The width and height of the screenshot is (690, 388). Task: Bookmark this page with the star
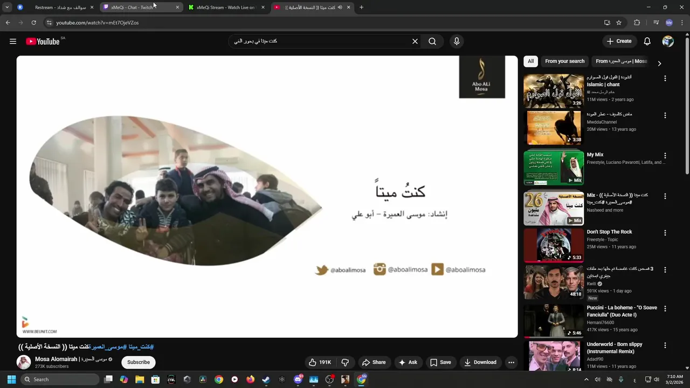619,23
